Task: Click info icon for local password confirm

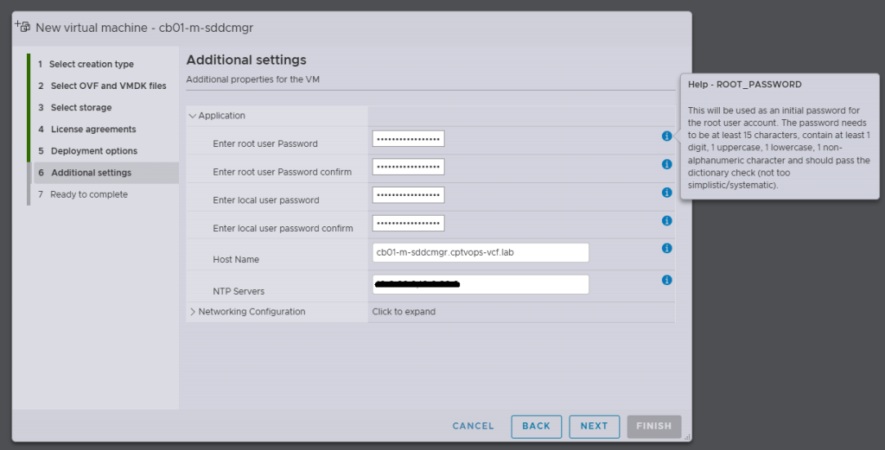Action: [x=666, y=221]
